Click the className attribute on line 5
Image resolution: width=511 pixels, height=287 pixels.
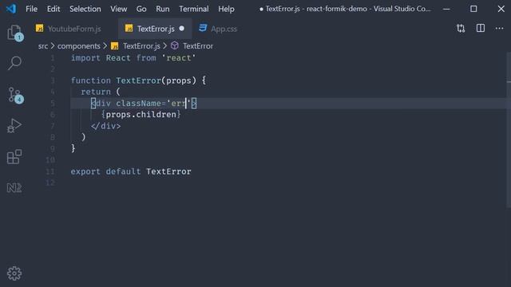(138, 104)
